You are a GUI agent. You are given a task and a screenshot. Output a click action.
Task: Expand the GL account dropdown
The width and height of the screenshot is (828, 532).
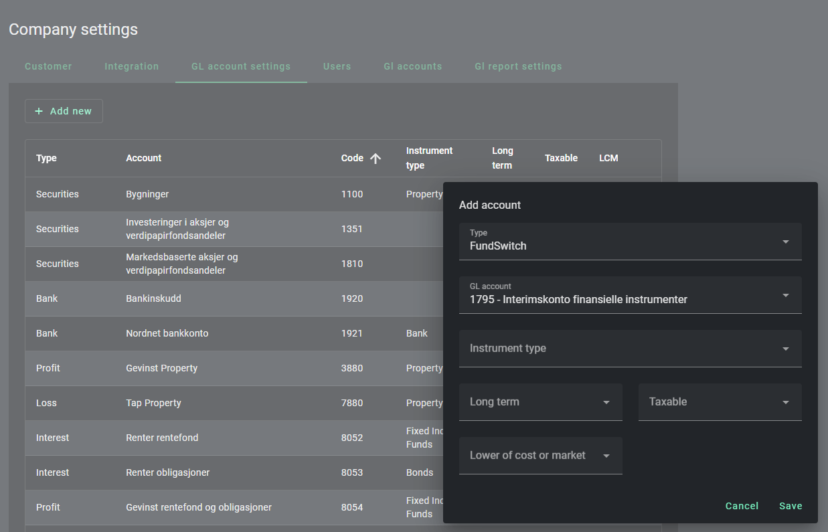[629, 295]
